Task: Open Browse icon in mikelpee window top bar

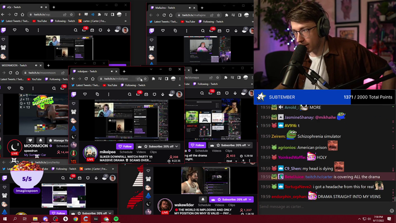Action: click(x=97, y=94)
